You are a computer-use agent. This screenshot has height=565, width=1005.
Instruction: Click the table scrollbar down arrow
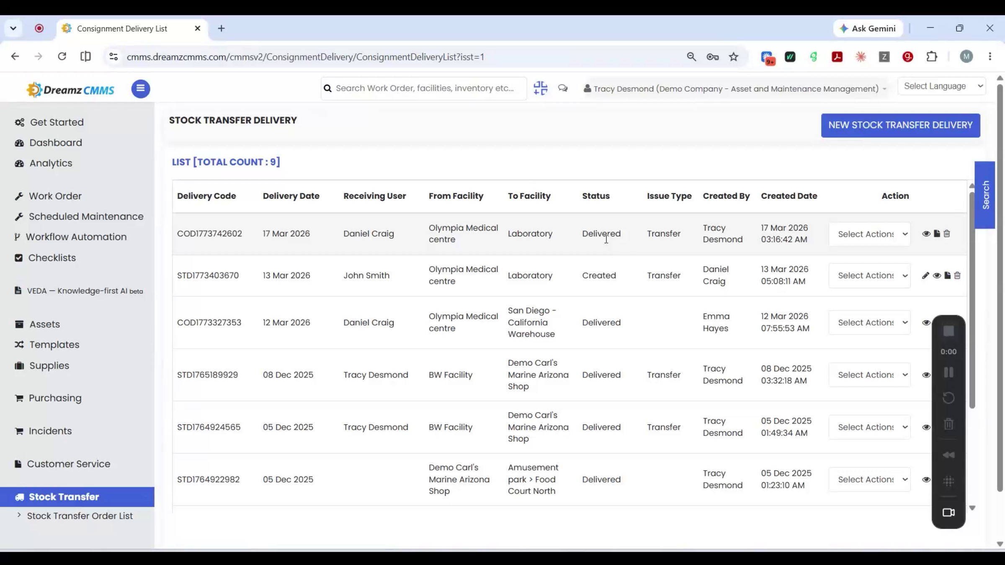point(972,508)
